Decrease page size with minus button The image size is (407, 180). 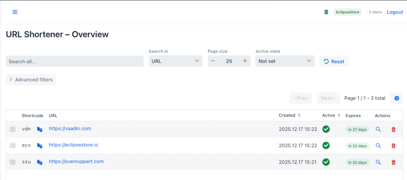tap(213, 61)
